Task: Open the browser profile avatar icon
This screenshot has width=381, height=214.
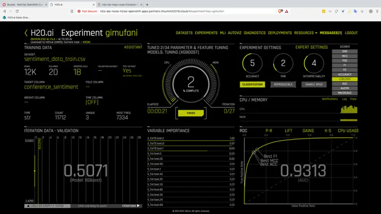Action: click(371, 11)
